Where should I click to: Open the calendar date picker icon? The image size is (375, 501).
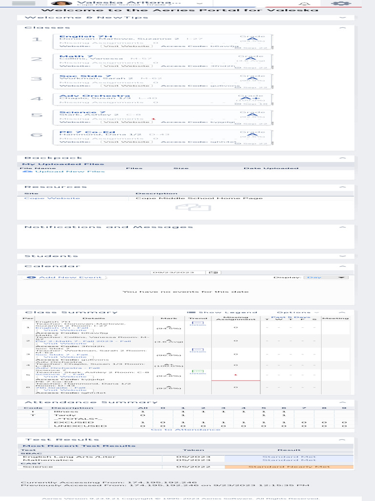pos(213,273)
